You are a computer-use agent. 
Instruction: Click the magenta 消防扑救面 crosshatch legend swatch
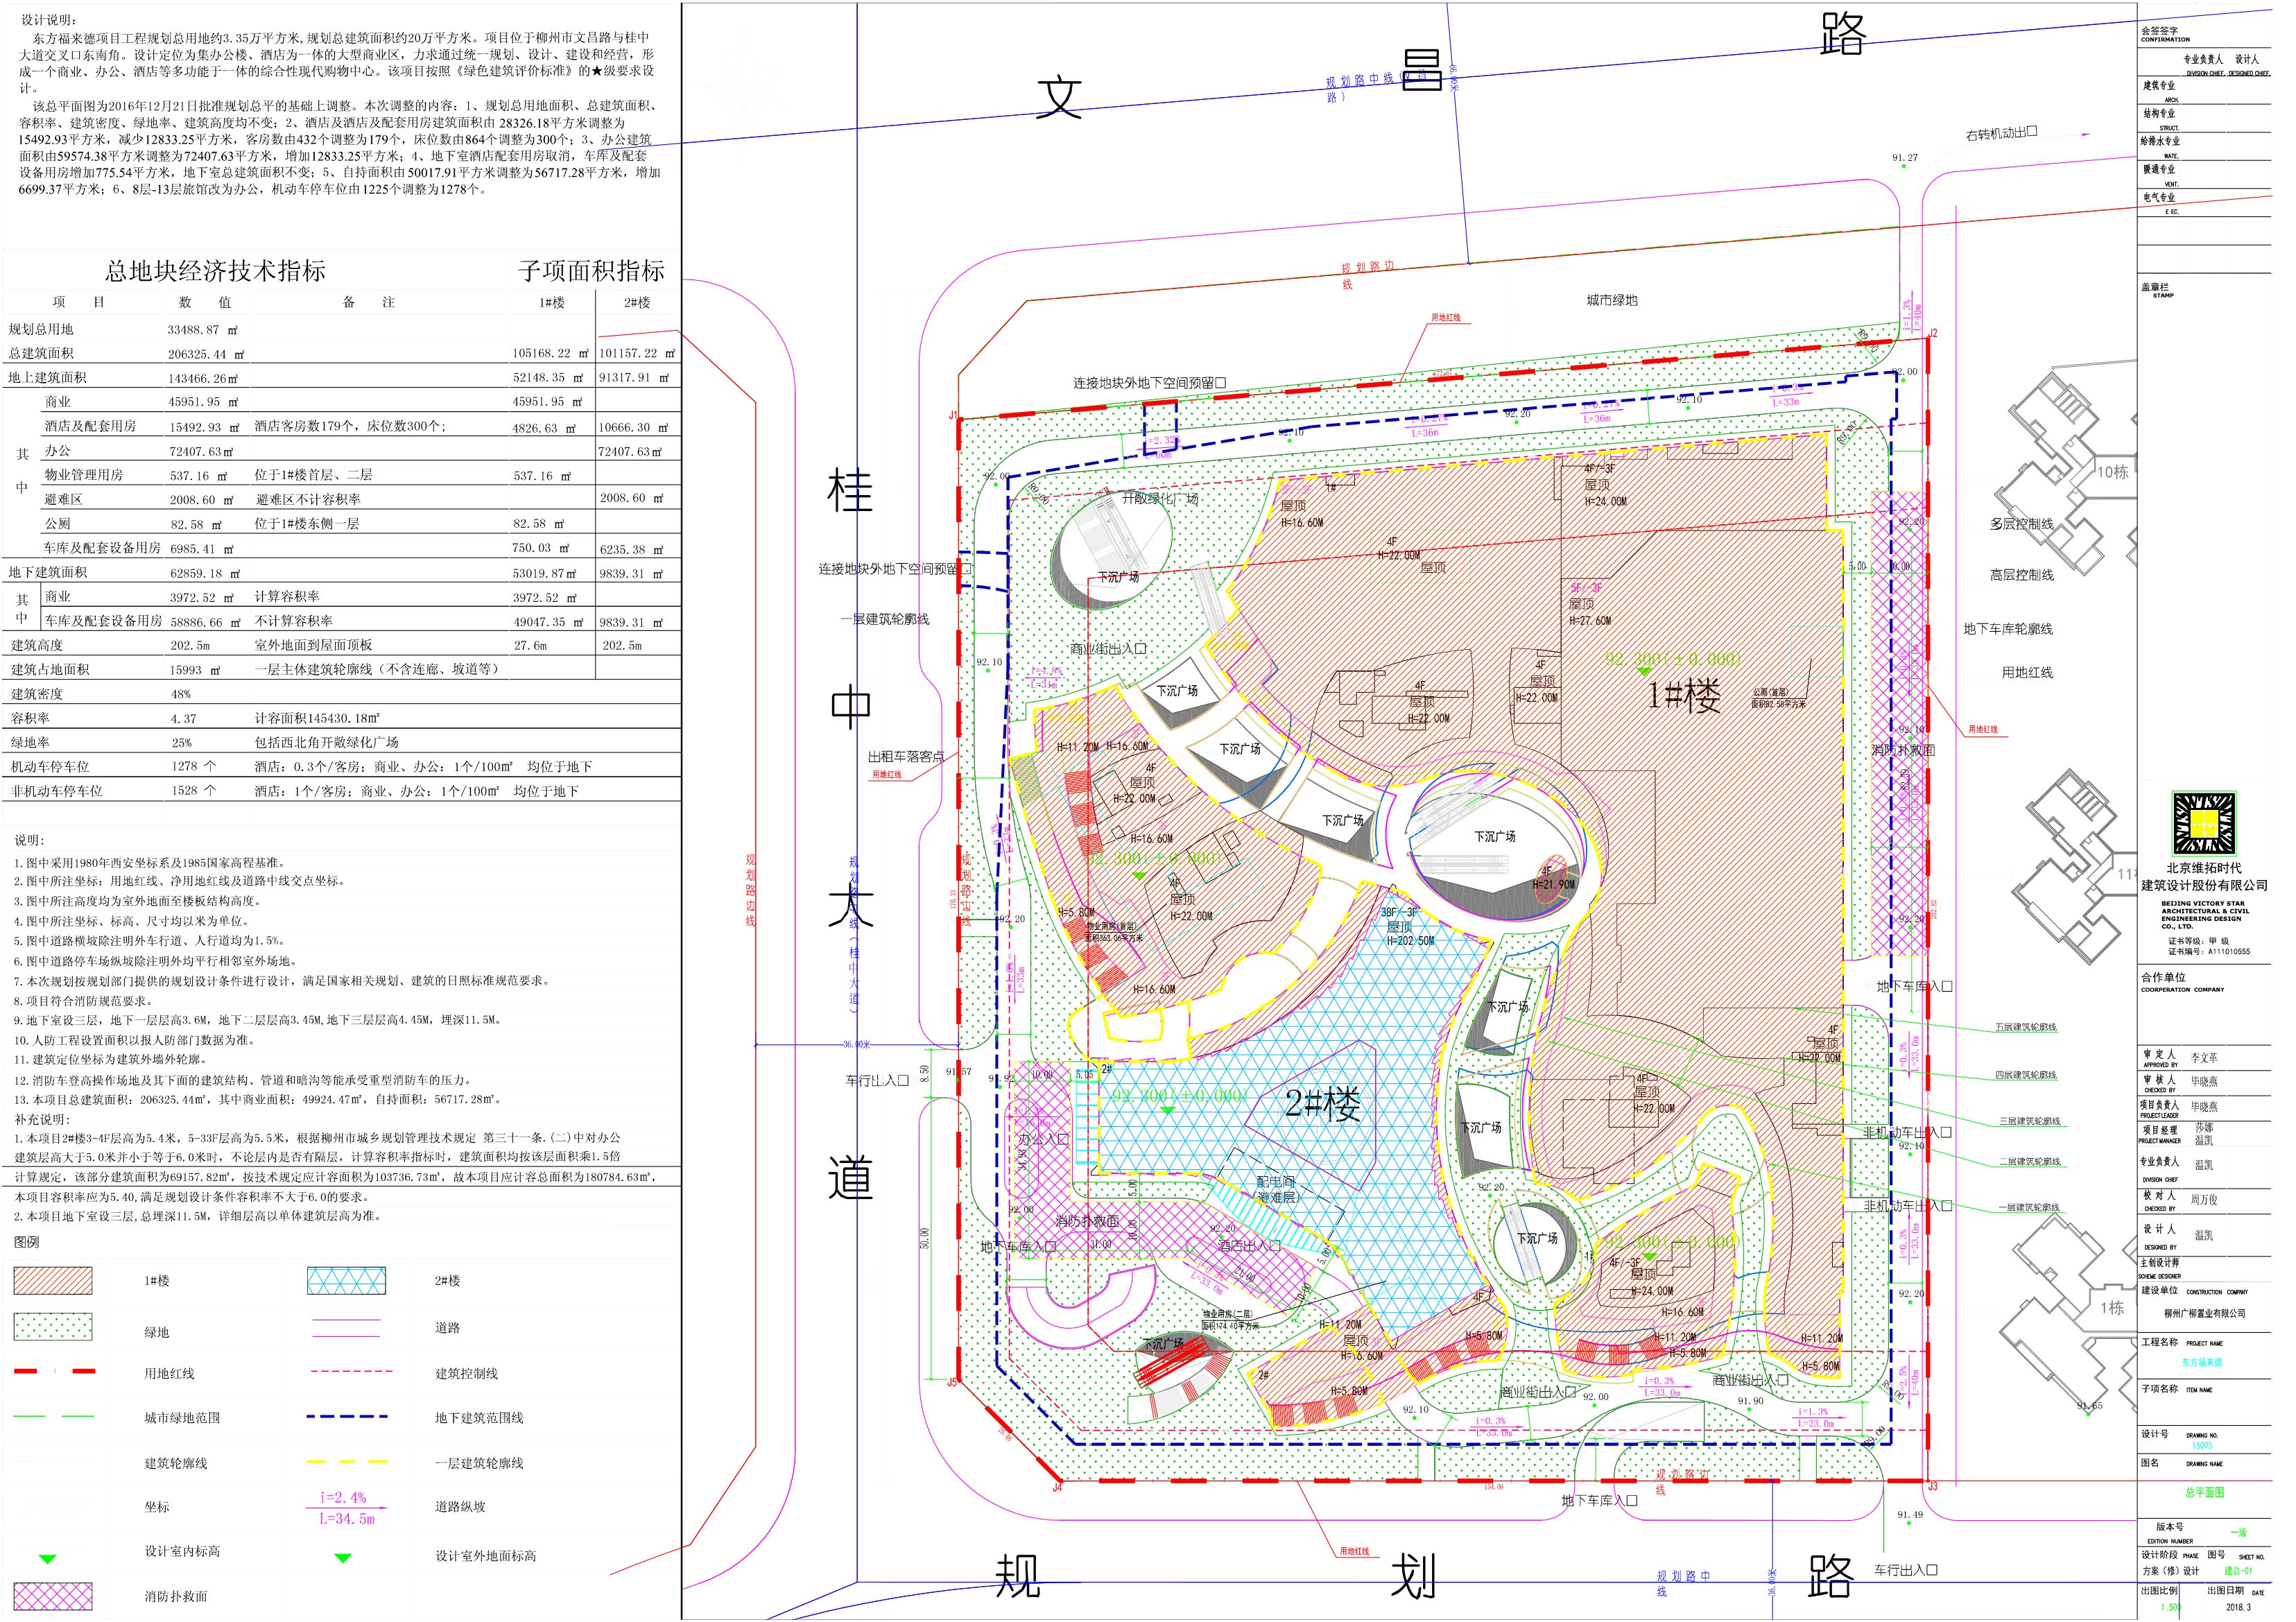point(53,1595)
